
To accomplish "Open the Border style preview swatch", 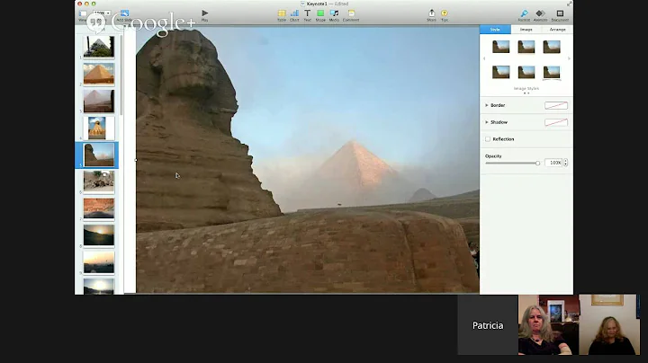I will pos(556,106).
